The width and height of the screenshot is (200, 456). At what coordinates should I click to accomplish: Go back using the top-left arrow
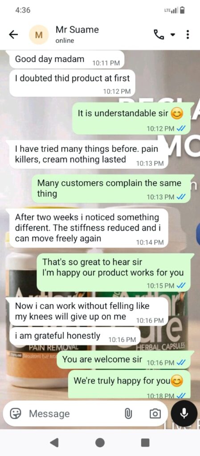(13, 35)
